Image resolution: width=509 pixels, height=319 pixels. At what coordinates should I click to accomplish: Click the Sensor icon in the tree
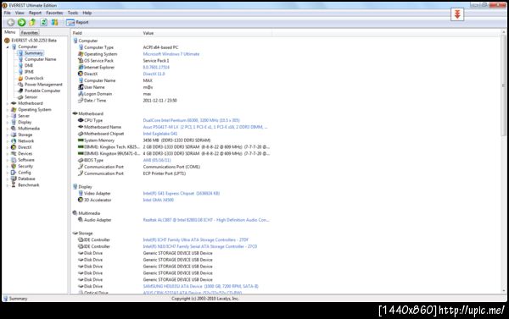tap(20, 97)
